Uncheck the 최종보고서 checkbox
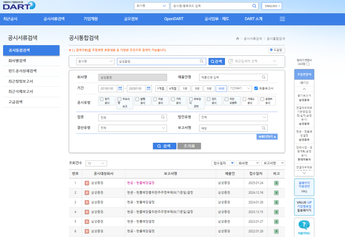Image resolution: width=345 pixels, height=237 pixels. (256, 88)
